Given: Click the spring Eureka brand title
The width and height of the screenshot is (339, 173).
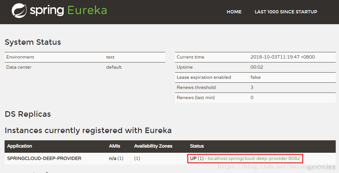Looking at the screenshot, I should tap(69, 11).
